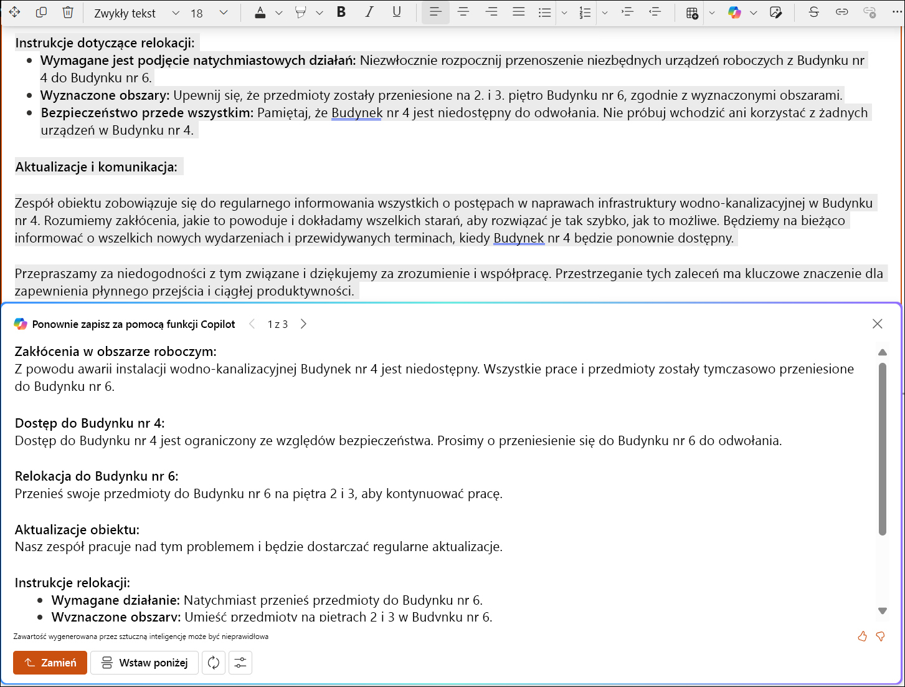Click the copy icon in toolbar

coord(41,12)
